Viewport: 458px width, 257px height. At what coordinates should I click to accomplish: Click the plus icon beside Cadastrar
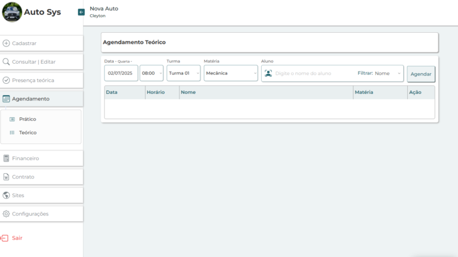tap(7, 43)
